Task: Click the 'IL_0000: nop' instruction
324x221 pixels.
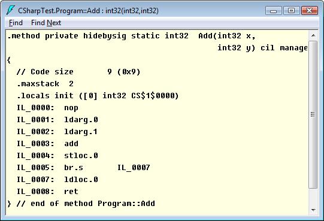Action: click(47, 108)
